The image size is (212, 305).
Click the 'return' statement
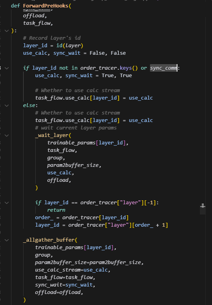(56, 210)
